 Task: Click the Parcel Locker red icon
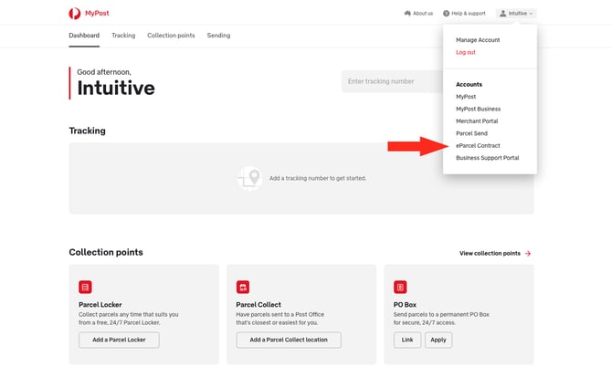coord(85,287)
